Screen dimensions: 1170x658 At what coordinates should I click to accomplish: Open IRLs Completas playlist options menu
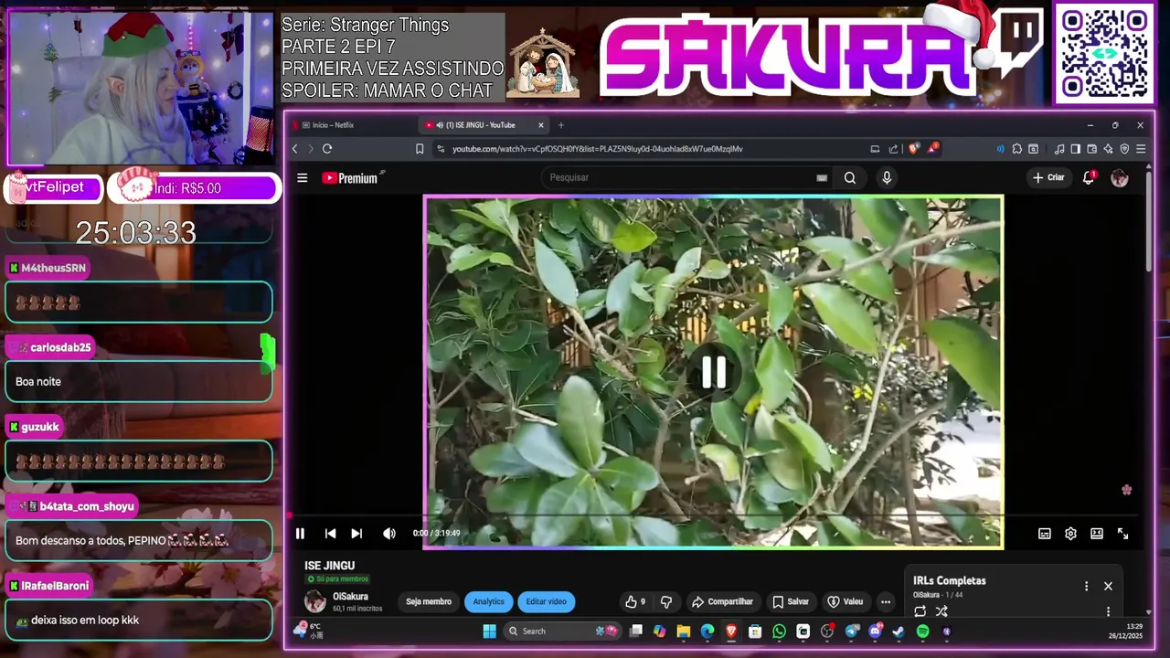coord(1086,586)
